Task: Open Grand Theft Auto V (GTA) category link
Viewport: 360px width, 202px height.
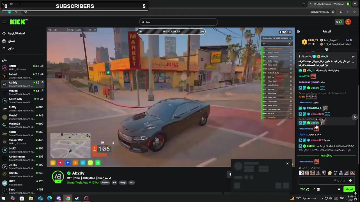Action: pyautogui.click(x=82, y=182)
